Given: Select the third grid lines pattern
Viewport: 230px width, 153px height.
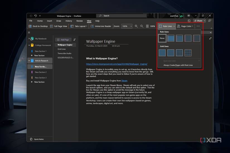Looking at the screenshot, I should (x=179, y=53).
